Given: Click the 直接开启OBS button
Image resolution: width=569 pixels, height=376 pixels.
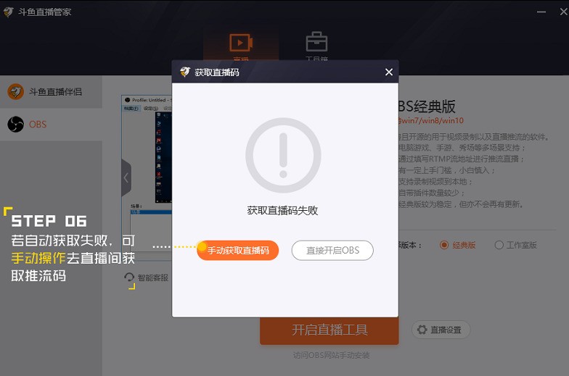Looking at the screenshot, I should click(332, 251).
